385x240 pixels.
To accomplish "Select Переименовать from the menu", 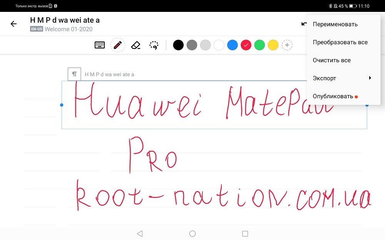I will pos(343,24).
